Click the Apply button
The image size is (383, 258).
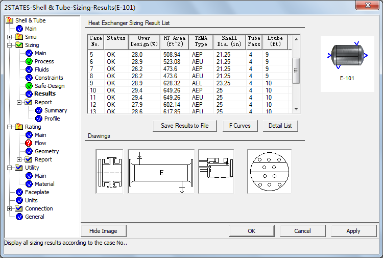[353, 231]
